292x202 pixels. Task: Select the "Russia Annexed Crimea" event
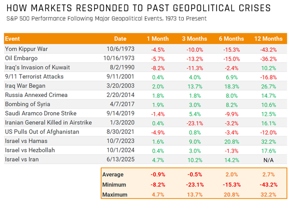click(x=36, y=95)
